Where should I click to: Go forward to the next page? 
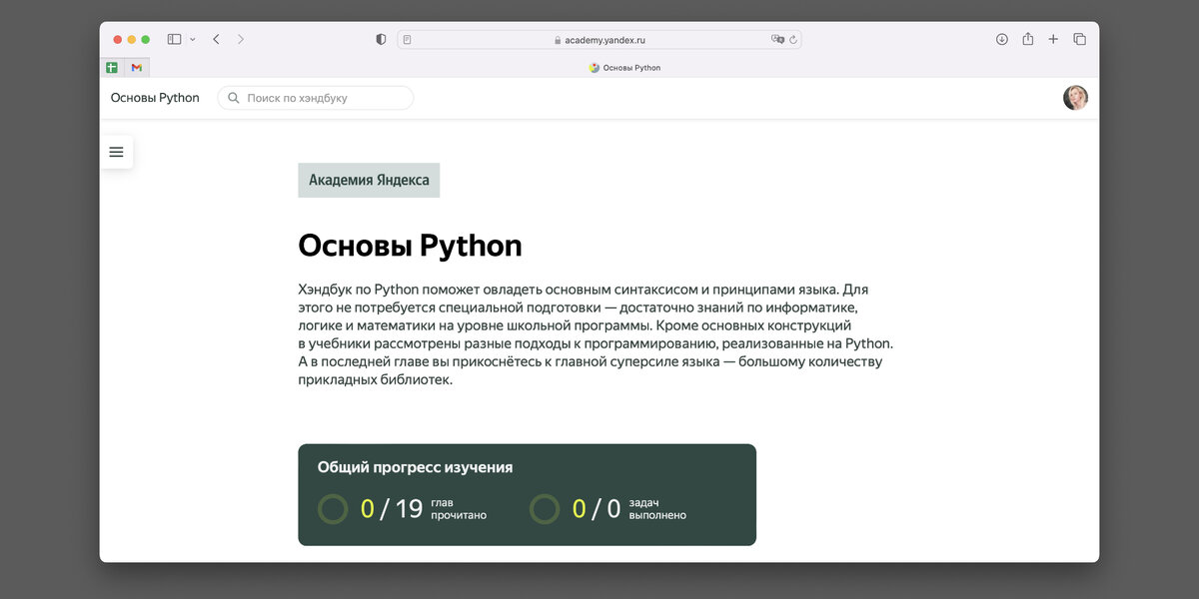(241, 39)
